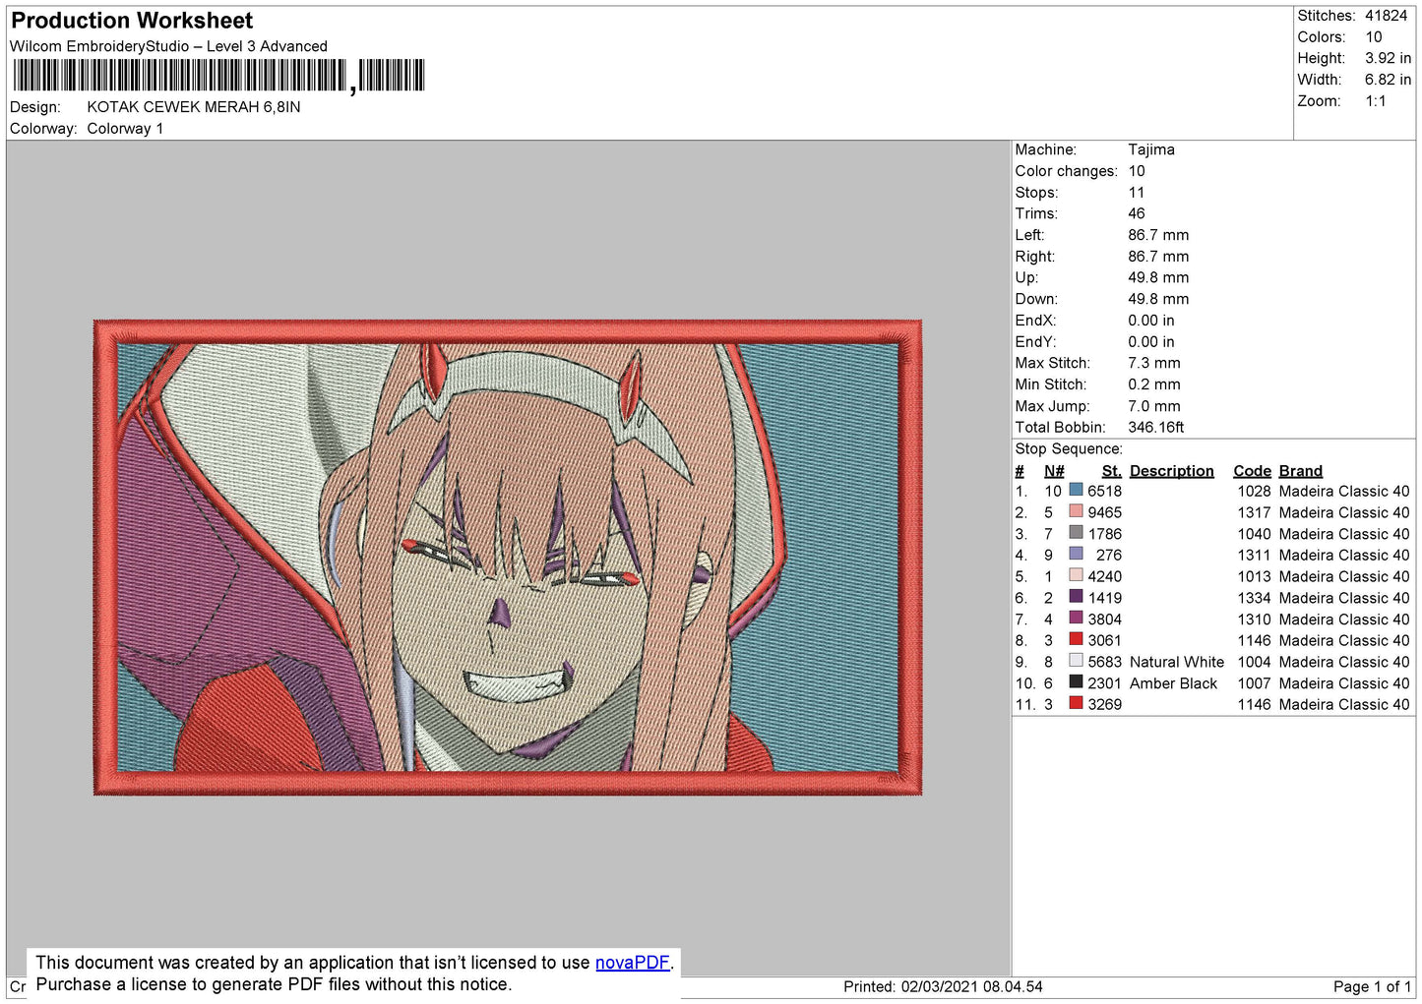Click the red swatch for stop 8

pos(1077,639)
